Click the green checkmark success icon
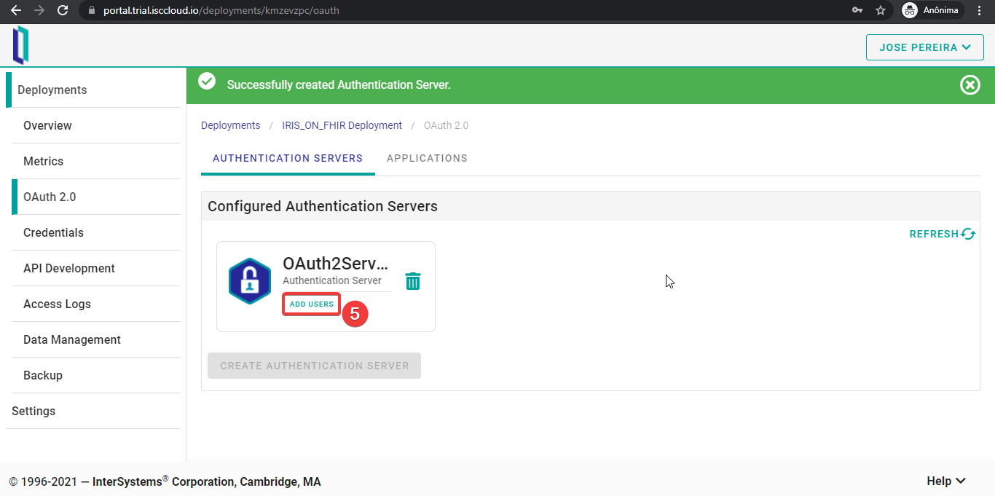Screen dimensions: 995x496 click(207, 81)
